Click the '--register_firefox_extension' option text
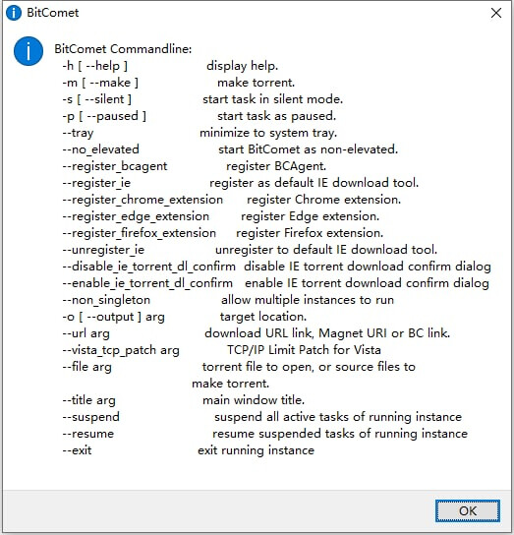Image resolution: width=514 pixels, height=535 pixels. pos(140,233)
